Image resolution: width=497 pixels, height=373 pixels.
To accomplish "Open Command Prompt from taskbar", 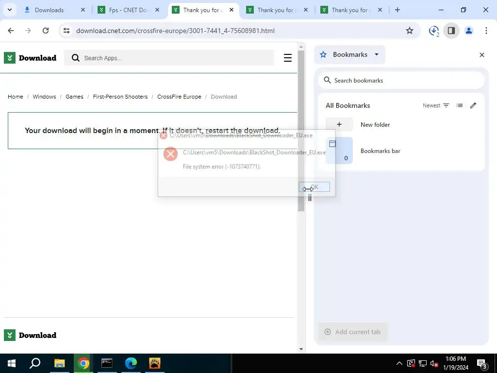I will coord(107,363).
